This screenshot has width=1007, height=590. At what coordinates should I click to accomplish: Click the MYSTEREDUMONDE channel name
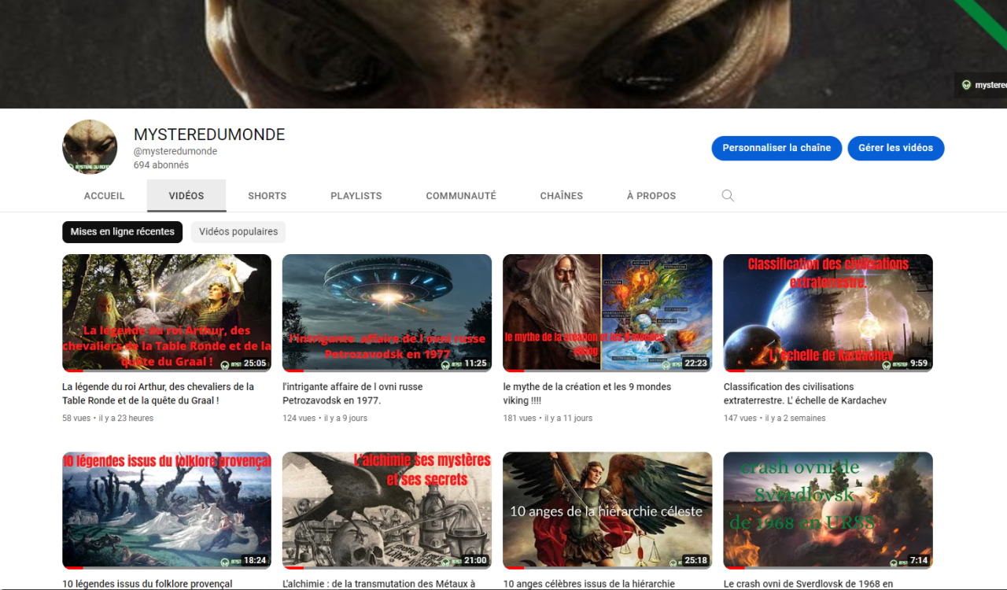(209, 135)
